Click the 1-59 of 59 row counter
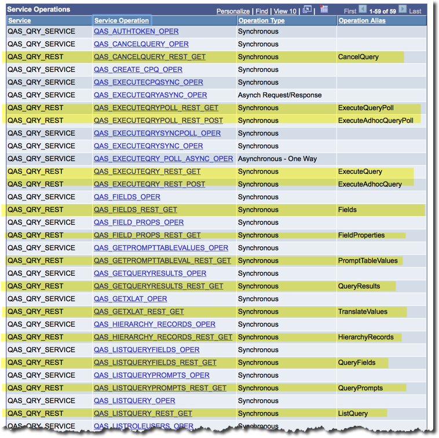Screen dimensions: 439x438 [x=382, y=11]
